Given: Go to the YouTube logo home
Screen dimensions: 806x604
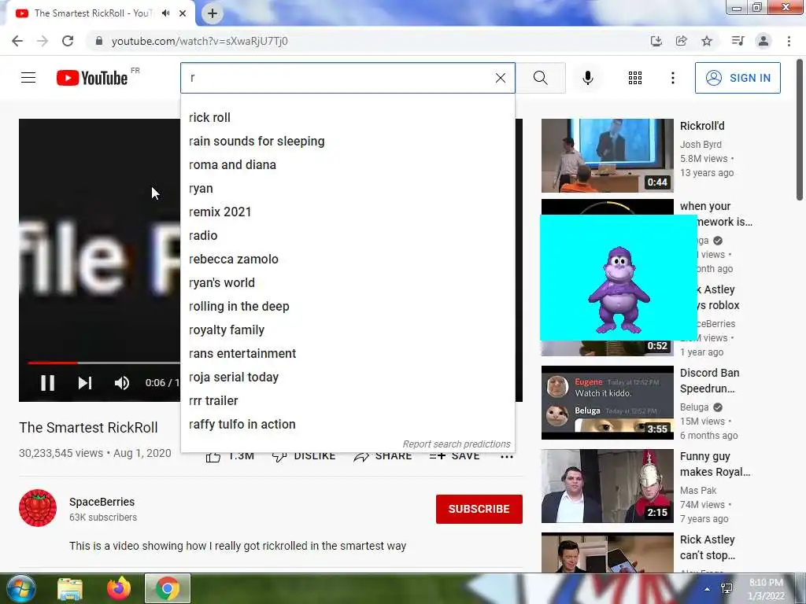Looking at the screenshot, I should pos(92,78).
